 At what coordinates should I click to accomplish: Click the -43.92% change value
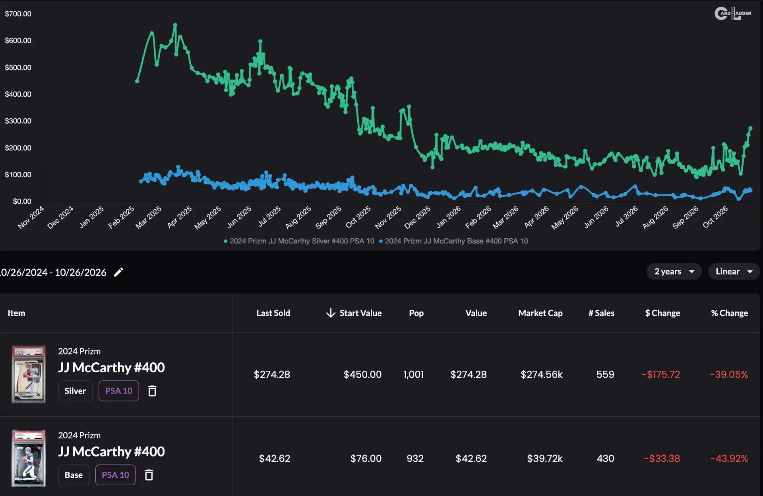point(729,458)
